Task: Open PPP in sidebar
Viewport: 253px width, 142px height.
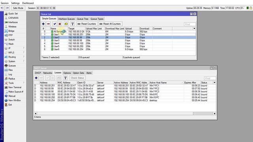Action: 11,35
